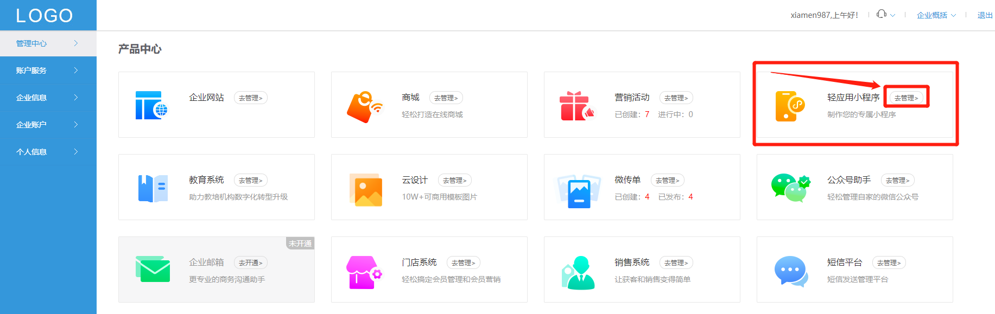The width and height of the screenshot is (995, 314).
Task: Click the 销售系统 product title
Action: coord(632,262)
